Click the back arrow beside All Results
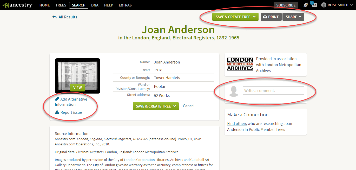The image size is (356, 170). click(x=54, y=17)
